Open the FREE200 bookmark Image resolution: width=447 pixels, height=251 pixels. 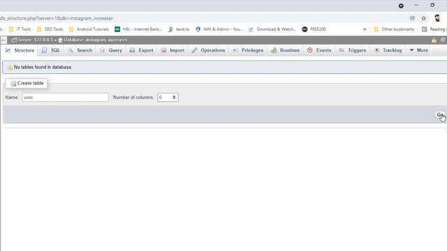tap(314, 29)
